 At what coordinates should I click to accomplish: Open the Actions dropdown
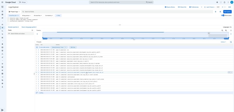click(223, 42)
